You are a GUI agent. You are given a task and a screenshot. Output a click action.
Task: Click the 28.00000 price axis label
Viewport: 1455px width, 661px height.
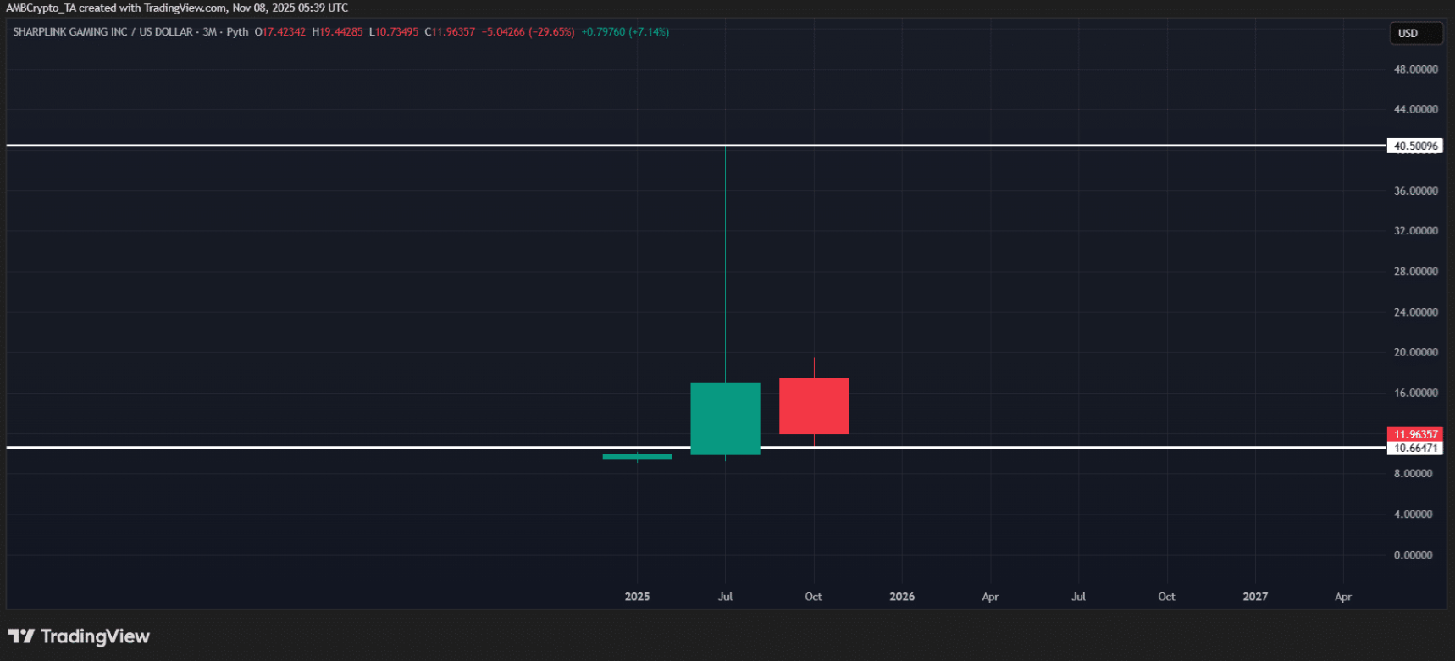click(x=1415, y=272)
